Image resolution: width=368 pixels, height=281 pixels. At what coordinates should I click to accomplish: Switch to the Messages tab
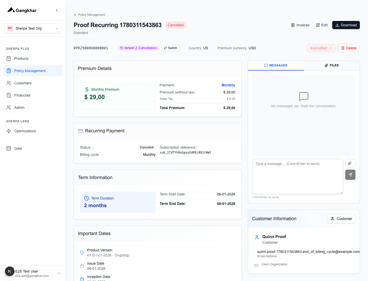point(276,65)
